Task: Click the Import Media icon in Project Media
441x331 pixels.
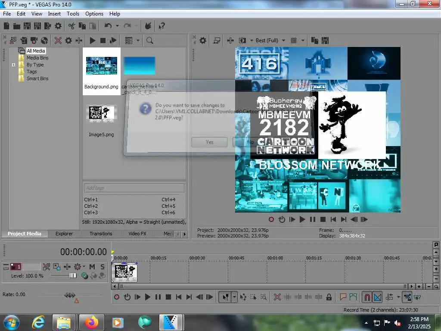Action: coord(13,41)
